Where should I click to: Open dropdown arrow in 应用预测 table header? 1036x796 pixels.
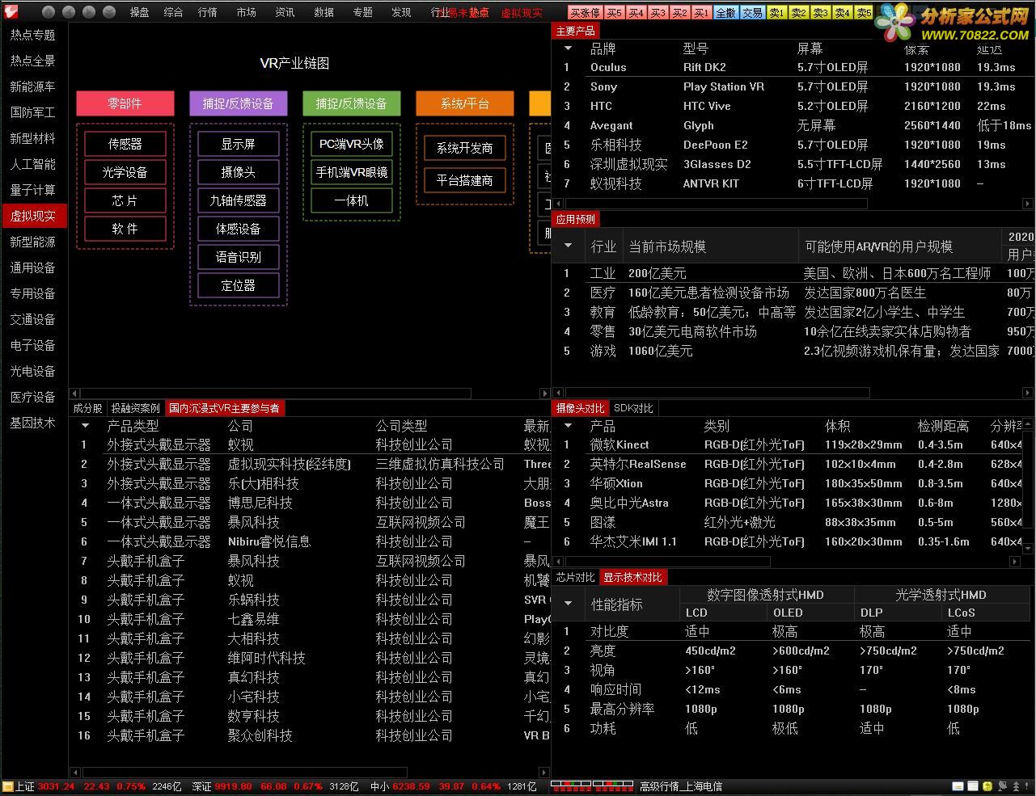click(x=568, y=246)
